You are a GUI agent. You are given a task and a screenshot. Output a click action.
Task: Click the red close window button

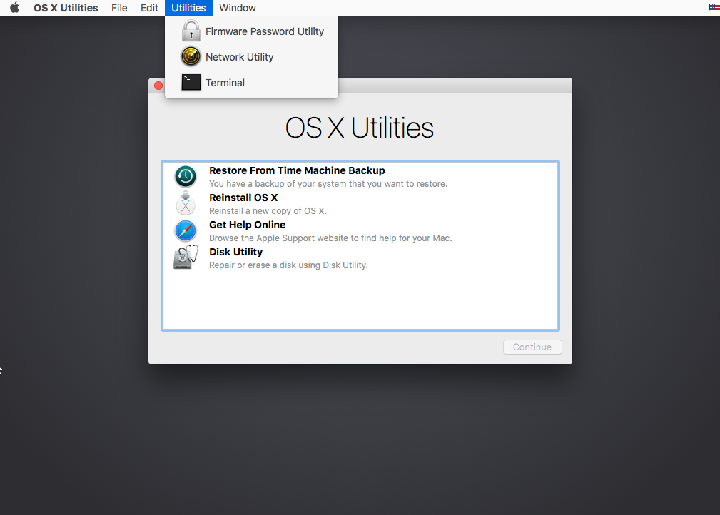pyautogui.click(x=158, y=86)
